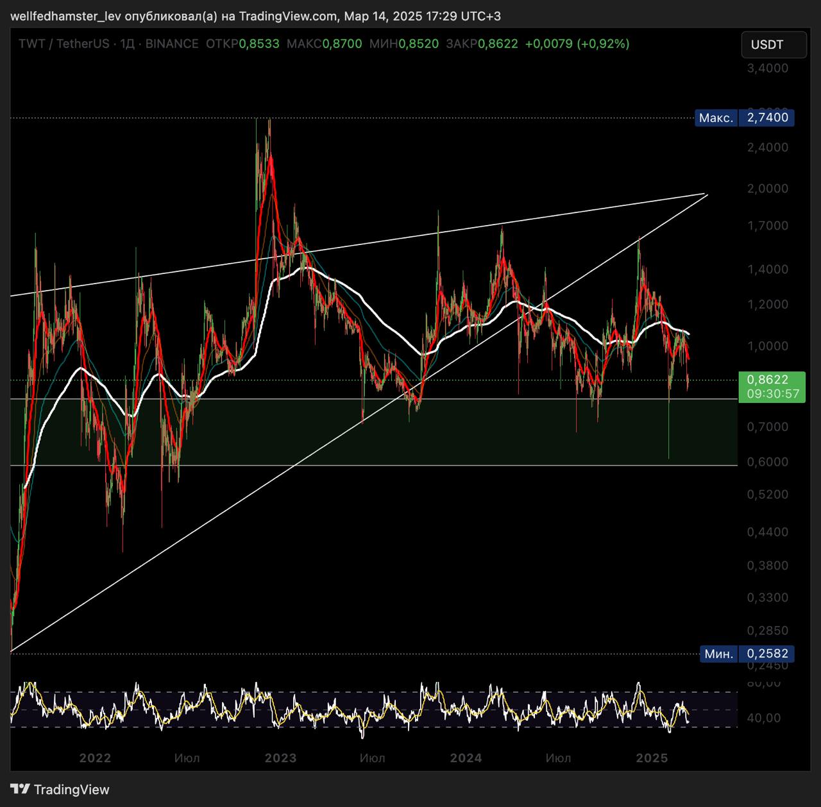Click the 0,7000 price axis value
This screenshot has width=821, height=807.
click(x=768, y=427)
